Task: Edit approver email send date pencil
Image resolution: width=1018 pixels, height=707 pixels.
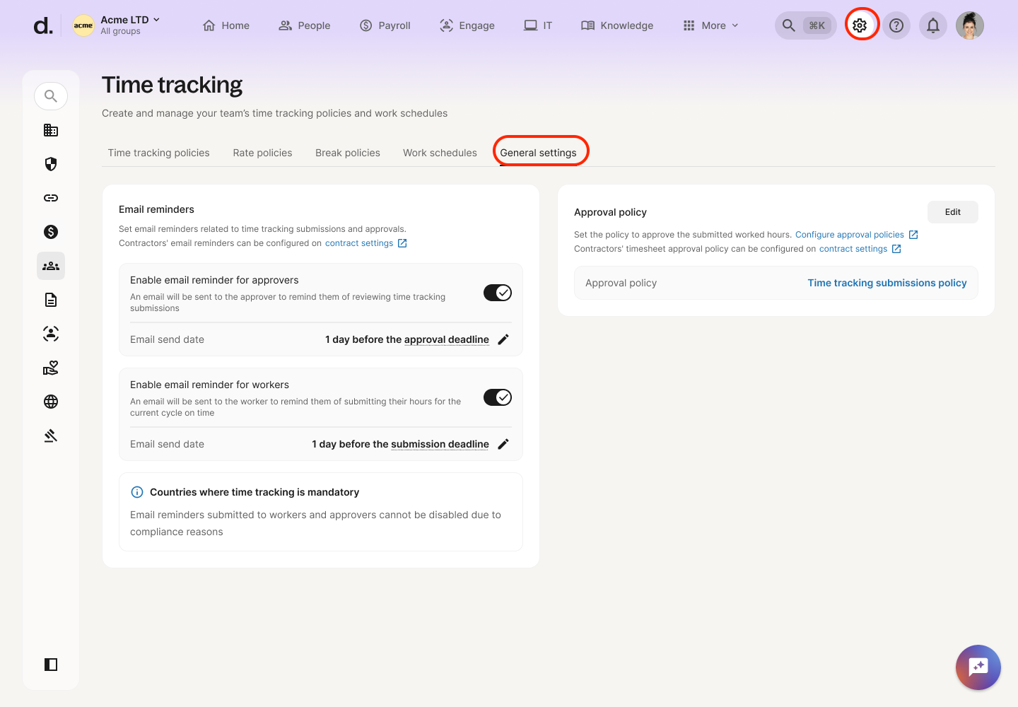Action: 503,339
